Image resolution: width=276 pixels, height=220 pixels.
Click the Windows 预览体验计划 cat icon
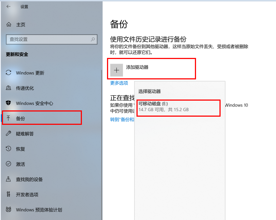click(x=9, y=210)
